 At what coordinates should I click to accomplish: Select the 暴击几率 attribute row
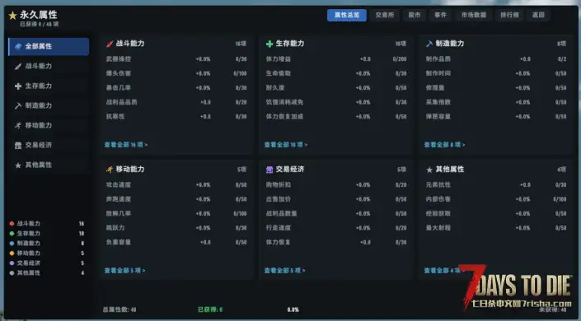tap(176, 88)
